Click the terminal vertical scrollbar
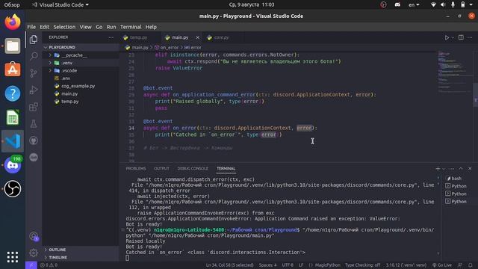478x269 pixels. pyautogui.click(x=438, y=215)
